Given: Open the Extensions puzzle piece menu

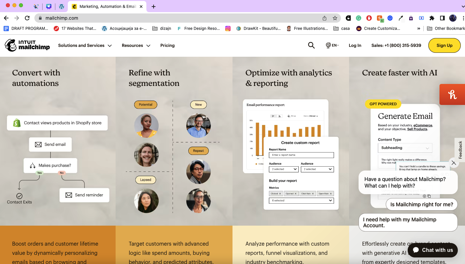Looking at the screenshot, I should coord(432,18).
